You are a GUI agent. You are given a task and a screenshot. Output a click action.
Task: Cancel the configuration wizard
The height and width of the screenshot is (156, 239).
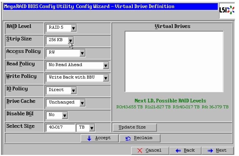point(150,151)
